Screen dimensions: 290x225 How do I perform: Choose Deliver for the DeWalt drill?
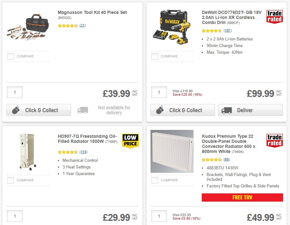(250, 110)
